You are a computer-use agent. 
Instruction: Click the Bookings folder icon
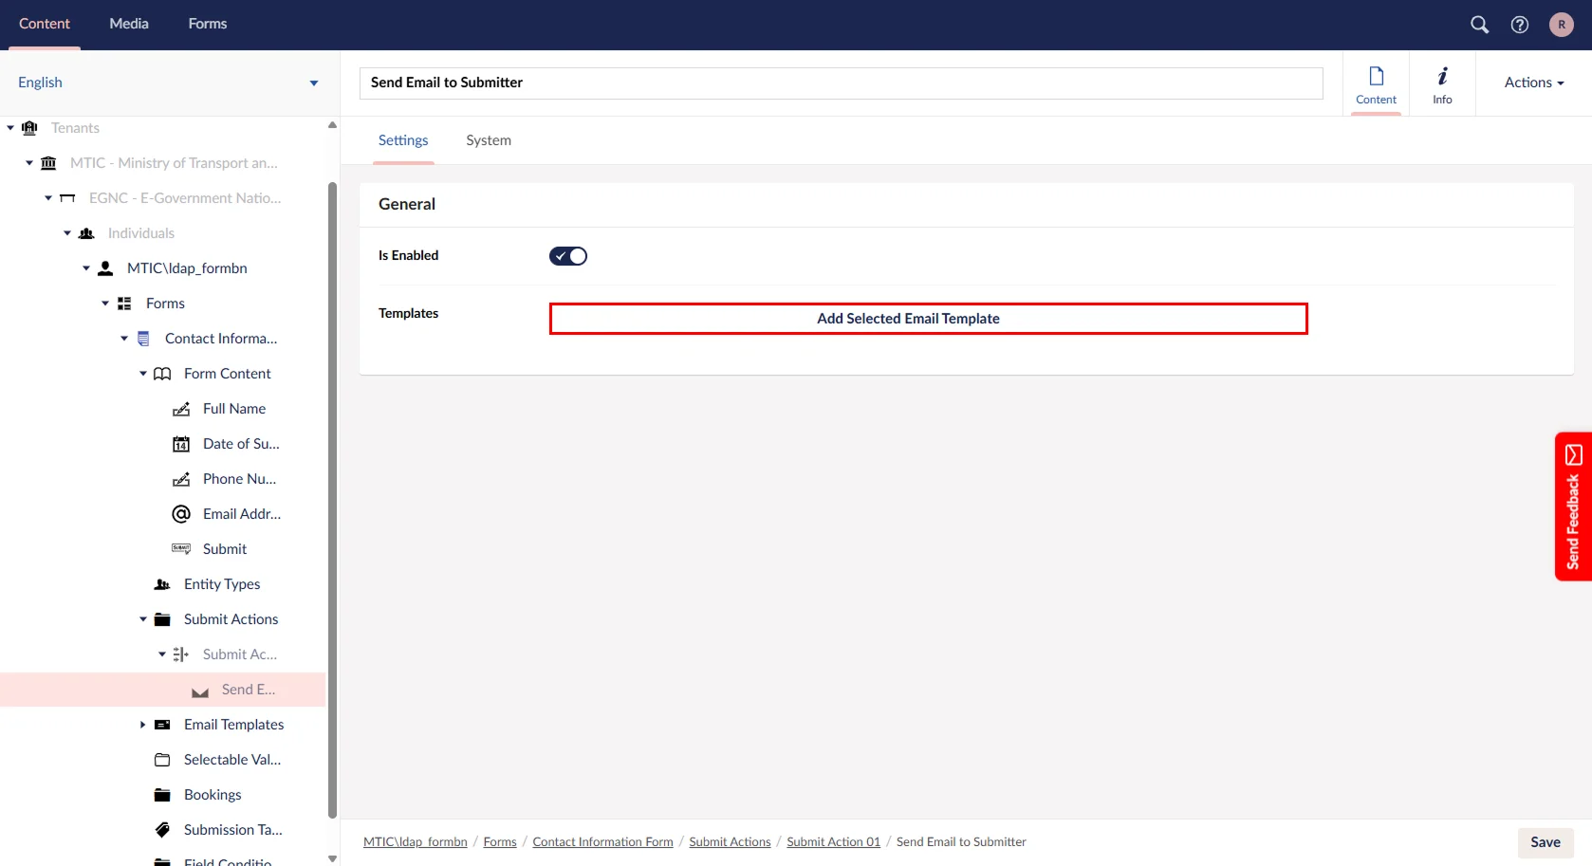[162, 795]
